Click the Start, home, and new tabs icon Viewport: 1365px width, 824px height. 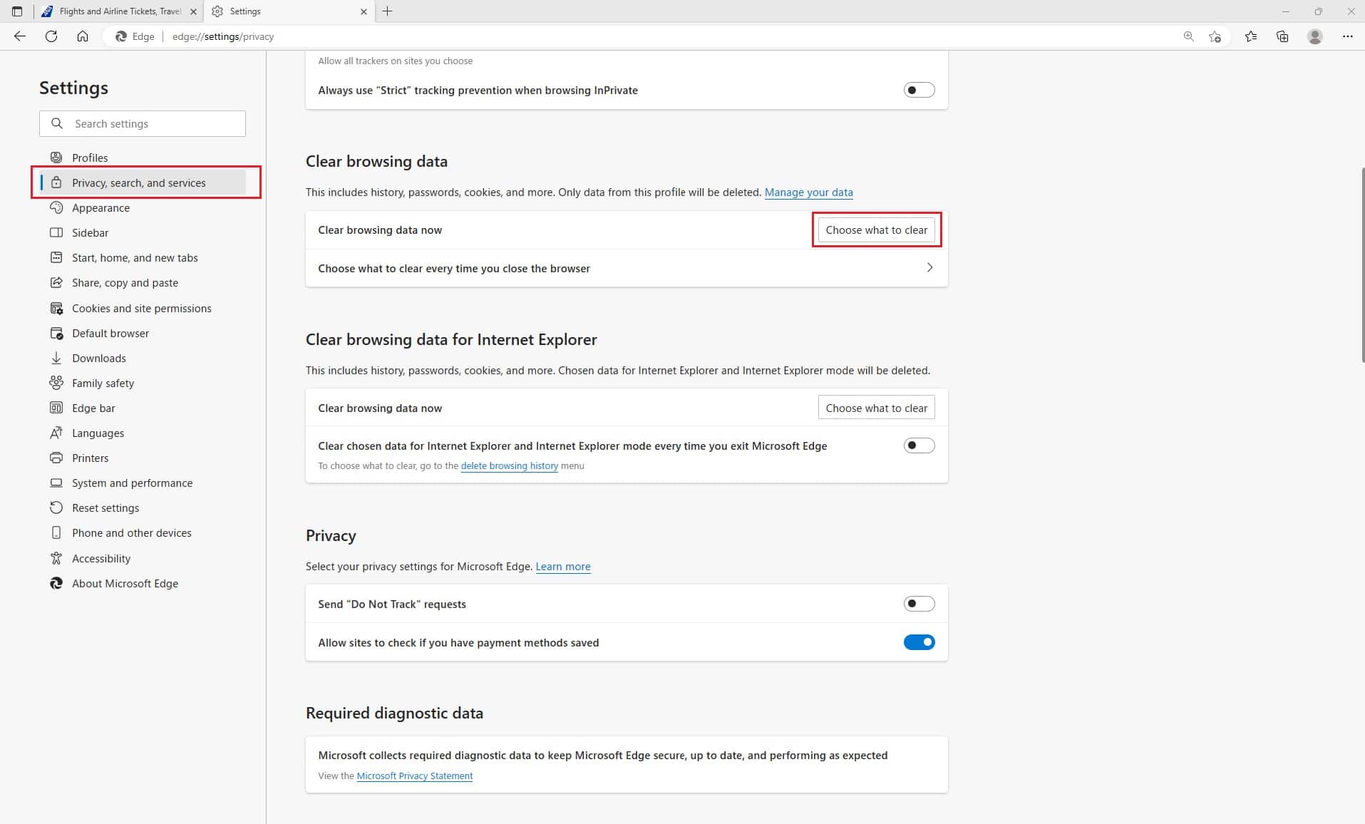[x=56, y=257]
